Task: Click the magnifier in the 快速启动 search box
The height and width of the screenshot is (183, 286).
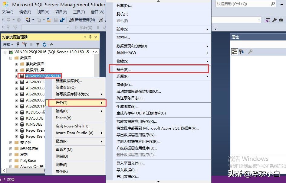Action: point(273,4)
